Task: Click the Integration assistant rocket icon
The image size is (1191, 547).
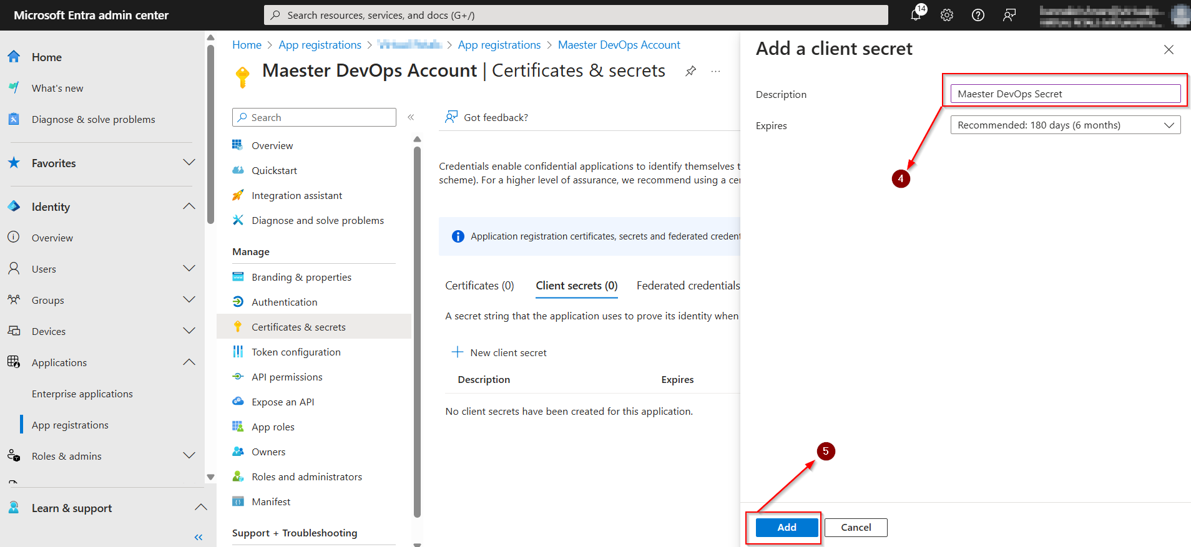Action: coord(238,195)
